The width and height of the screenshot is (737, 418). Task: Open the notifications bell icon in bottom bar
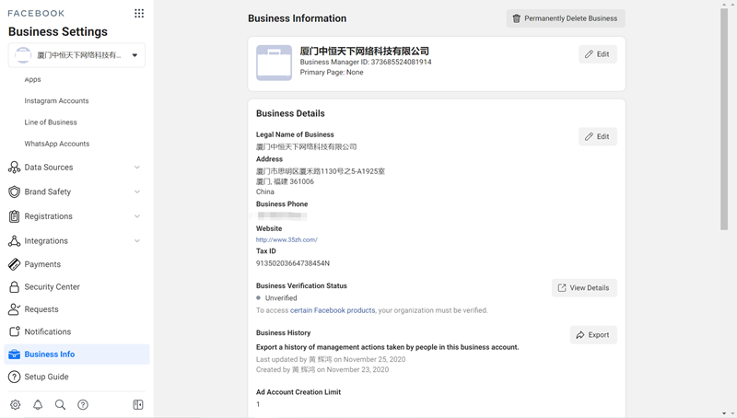(38, 405)
